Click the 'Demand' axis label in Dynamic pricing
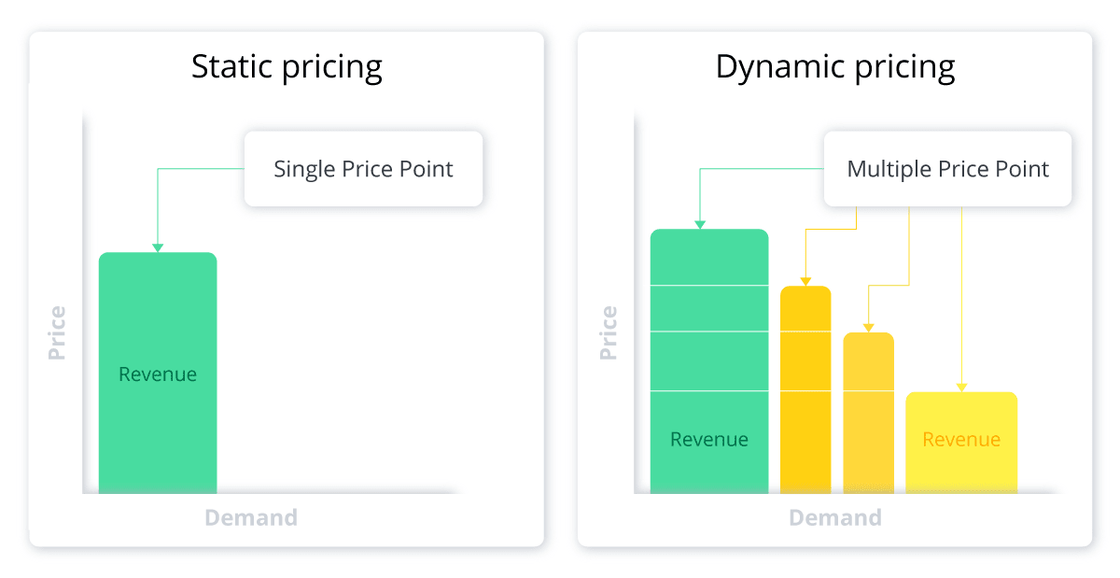The width and height of the screenshot is (1120, 578). (835, 517)
